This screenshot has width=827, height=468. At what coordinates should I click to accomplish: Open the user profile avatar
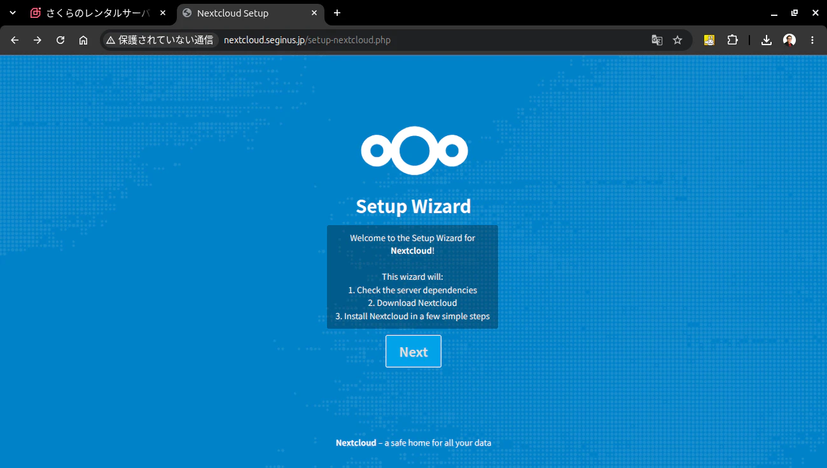(x=789, y=40)
